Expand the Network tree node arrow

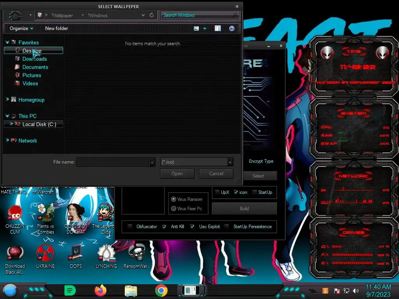[x=7, y=140]
